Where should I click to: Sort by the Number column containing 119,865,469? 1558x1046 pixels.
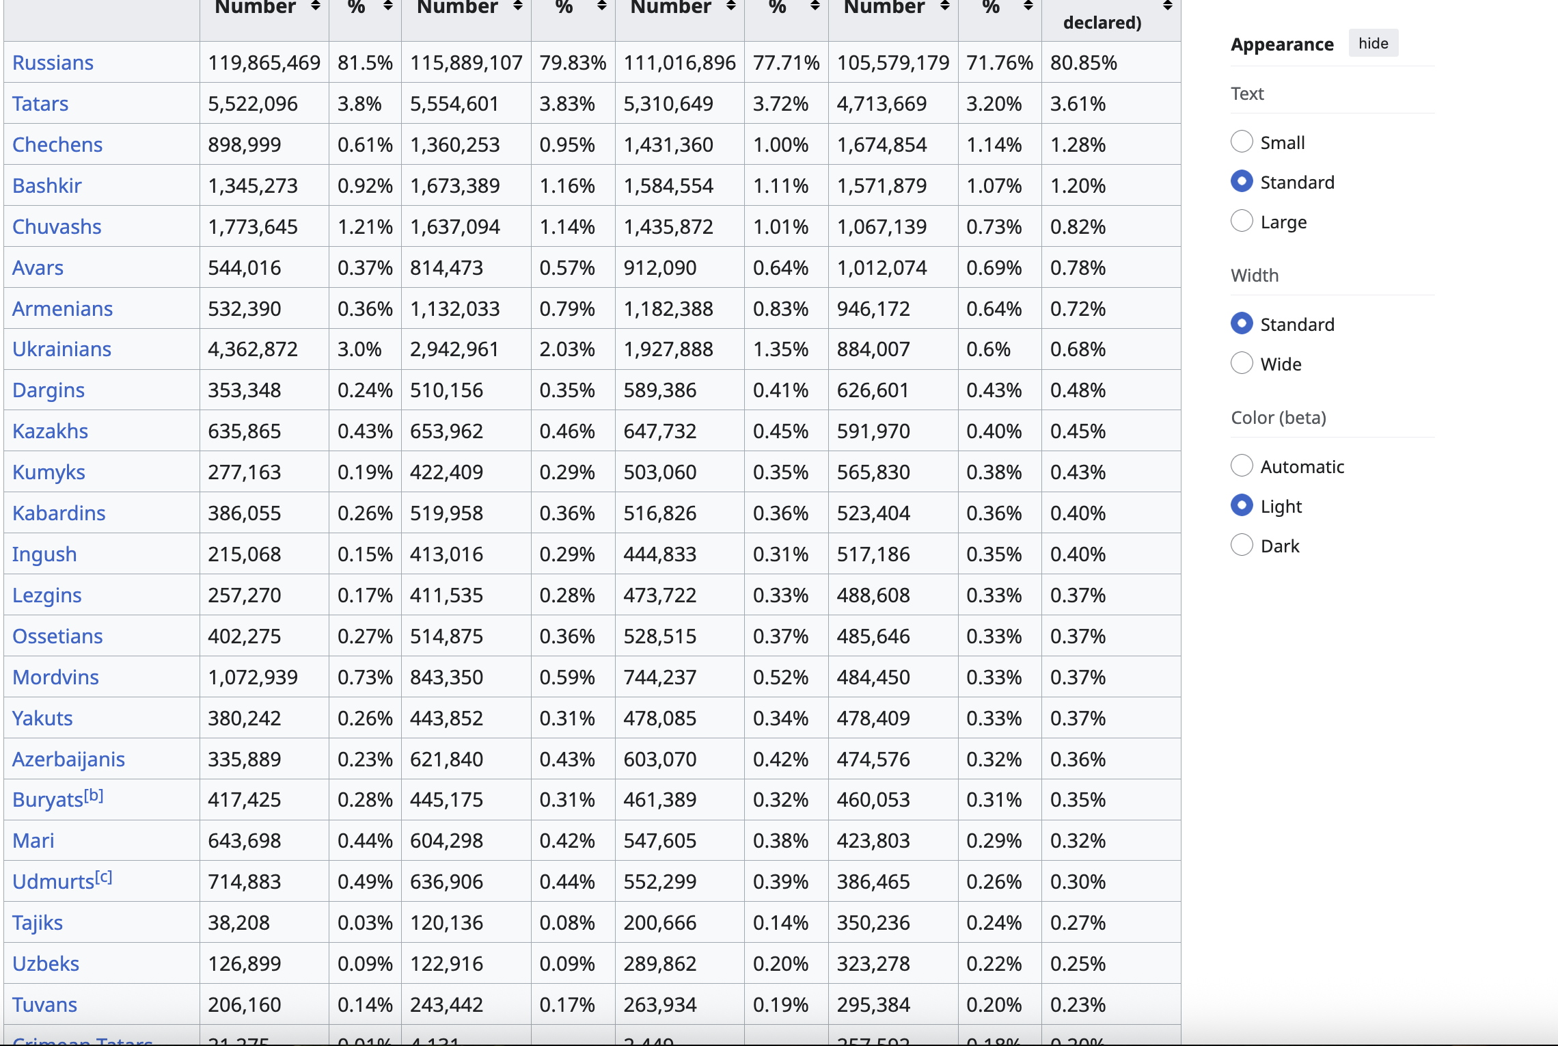[x=315, y=6]
